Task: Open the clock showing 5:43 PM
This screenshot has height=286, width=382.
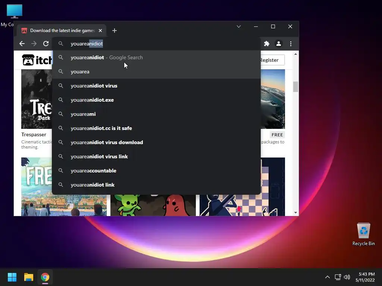Action: (365, 277)
